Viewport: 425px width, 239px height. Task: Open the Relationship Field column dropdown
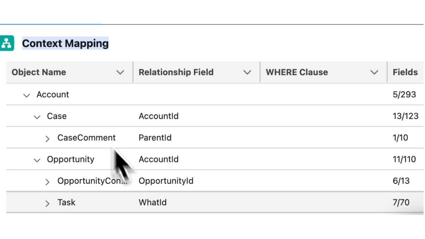click(247, 72)
